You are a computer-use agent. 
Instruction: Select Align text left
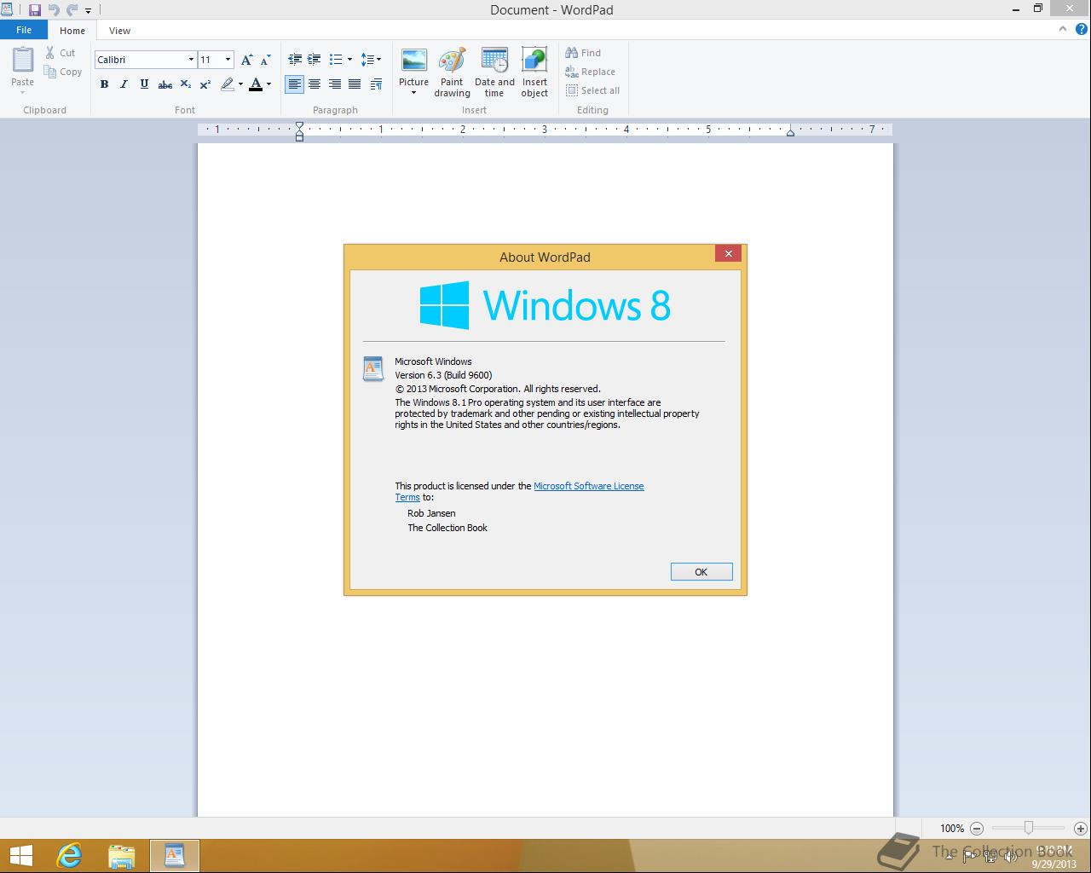pyautogui.click(x=294, y=84)
